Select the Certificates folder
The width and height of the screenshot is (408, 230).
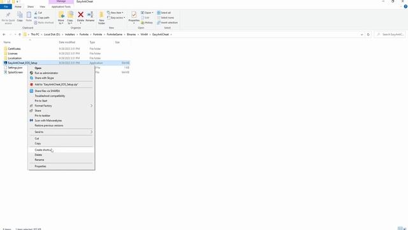[x=14, y=49]
